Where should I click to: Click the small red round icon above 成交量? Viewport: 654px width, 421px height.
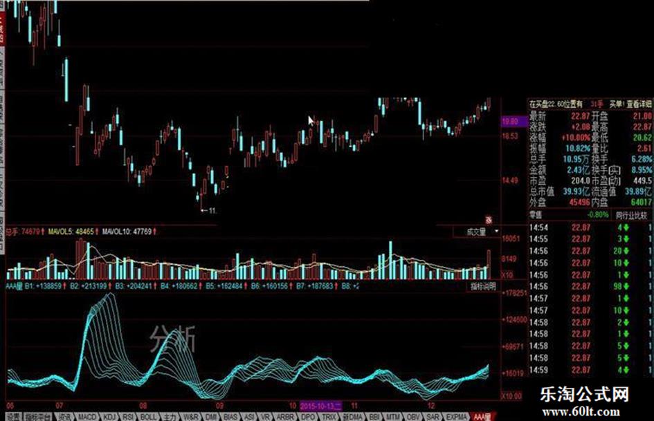point(489,220)
